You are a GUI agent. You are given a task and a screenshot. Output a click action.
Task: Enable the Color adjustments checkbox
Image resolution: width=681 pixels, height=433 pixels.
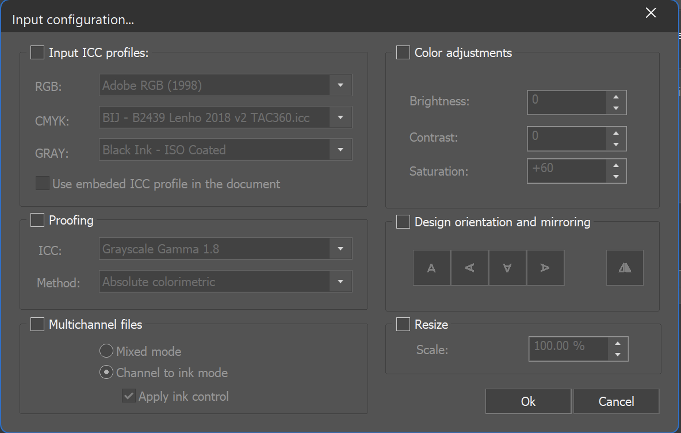(403, 52)
